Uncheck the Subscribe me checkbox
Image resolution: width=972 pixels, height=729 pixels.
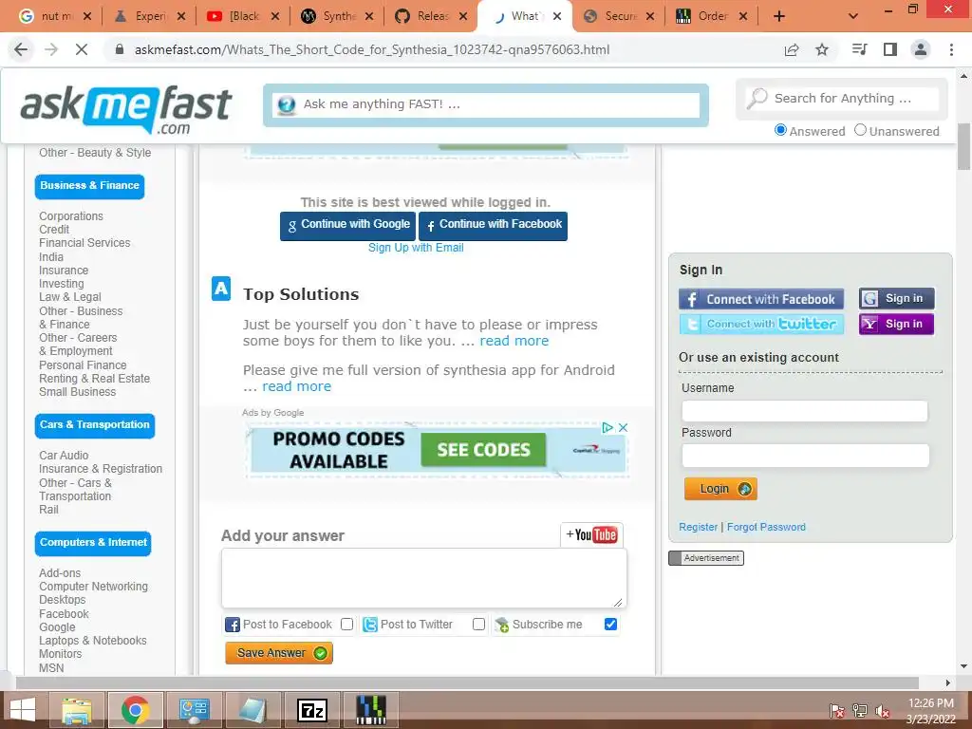[x=610, y=625]
